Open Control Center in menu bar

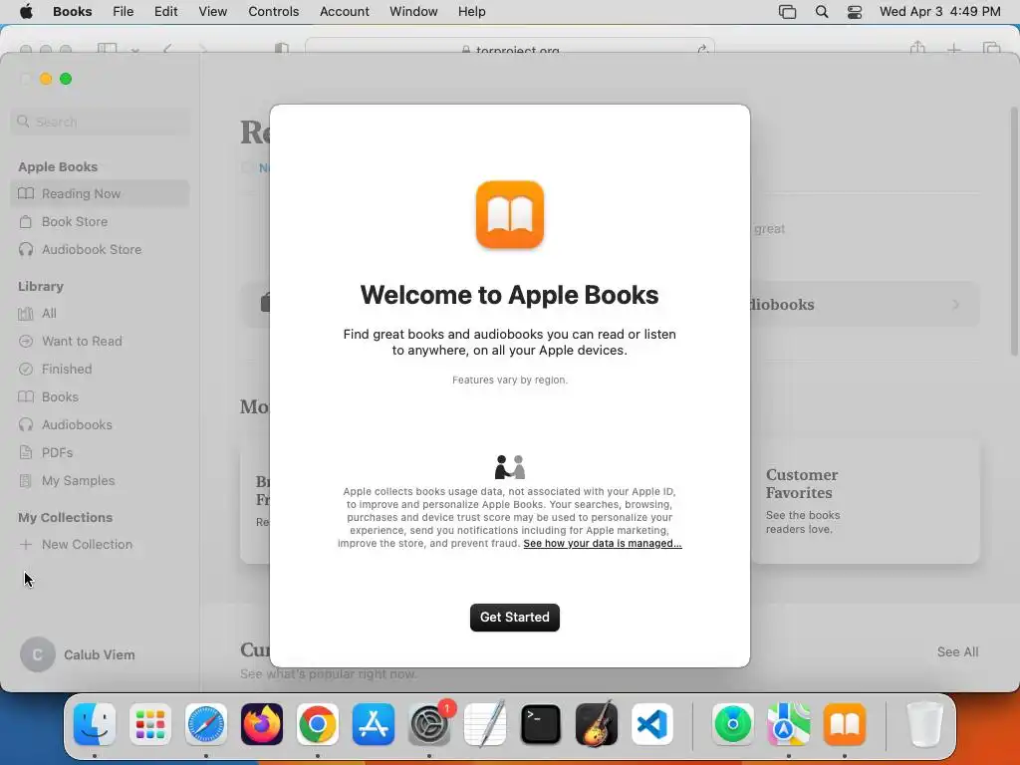pos(854,12)
